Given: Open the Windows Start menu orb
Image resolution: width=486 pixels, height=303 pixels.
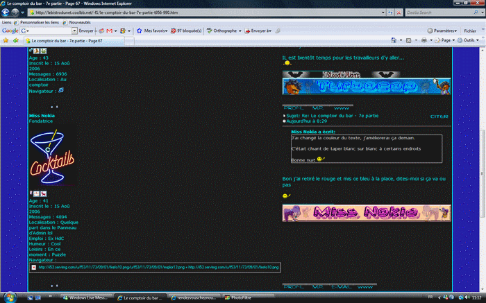Looking at the screenshot, I should tap(10, 297).
